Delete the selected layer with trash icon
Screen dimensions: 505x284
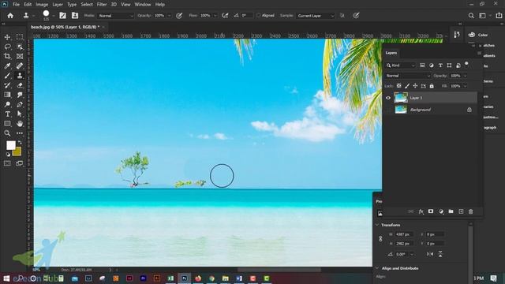(471, 211)
